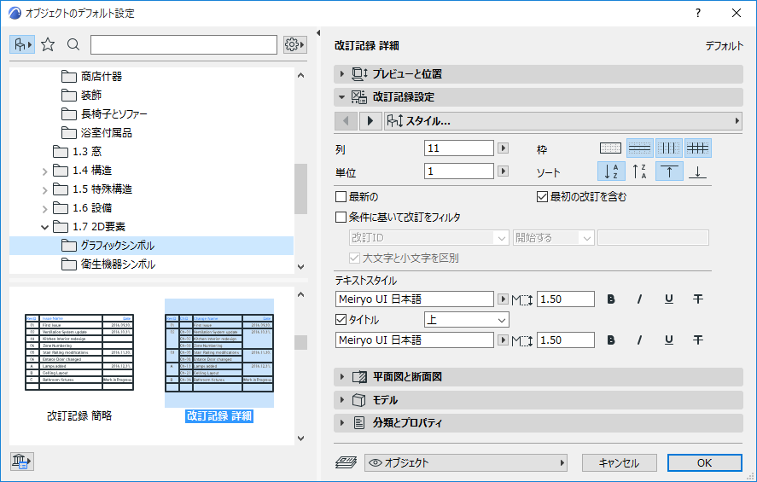
Task: Enable the 最新の checkbox
Action: click(341, 197)
